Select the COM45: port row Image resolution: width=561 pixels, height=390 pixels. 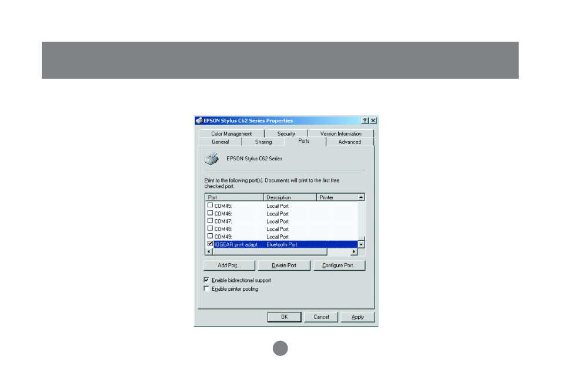click(282, 206)
